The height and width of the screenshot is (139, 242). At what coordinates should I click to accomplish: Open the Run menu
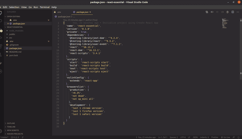coord(36,7)
